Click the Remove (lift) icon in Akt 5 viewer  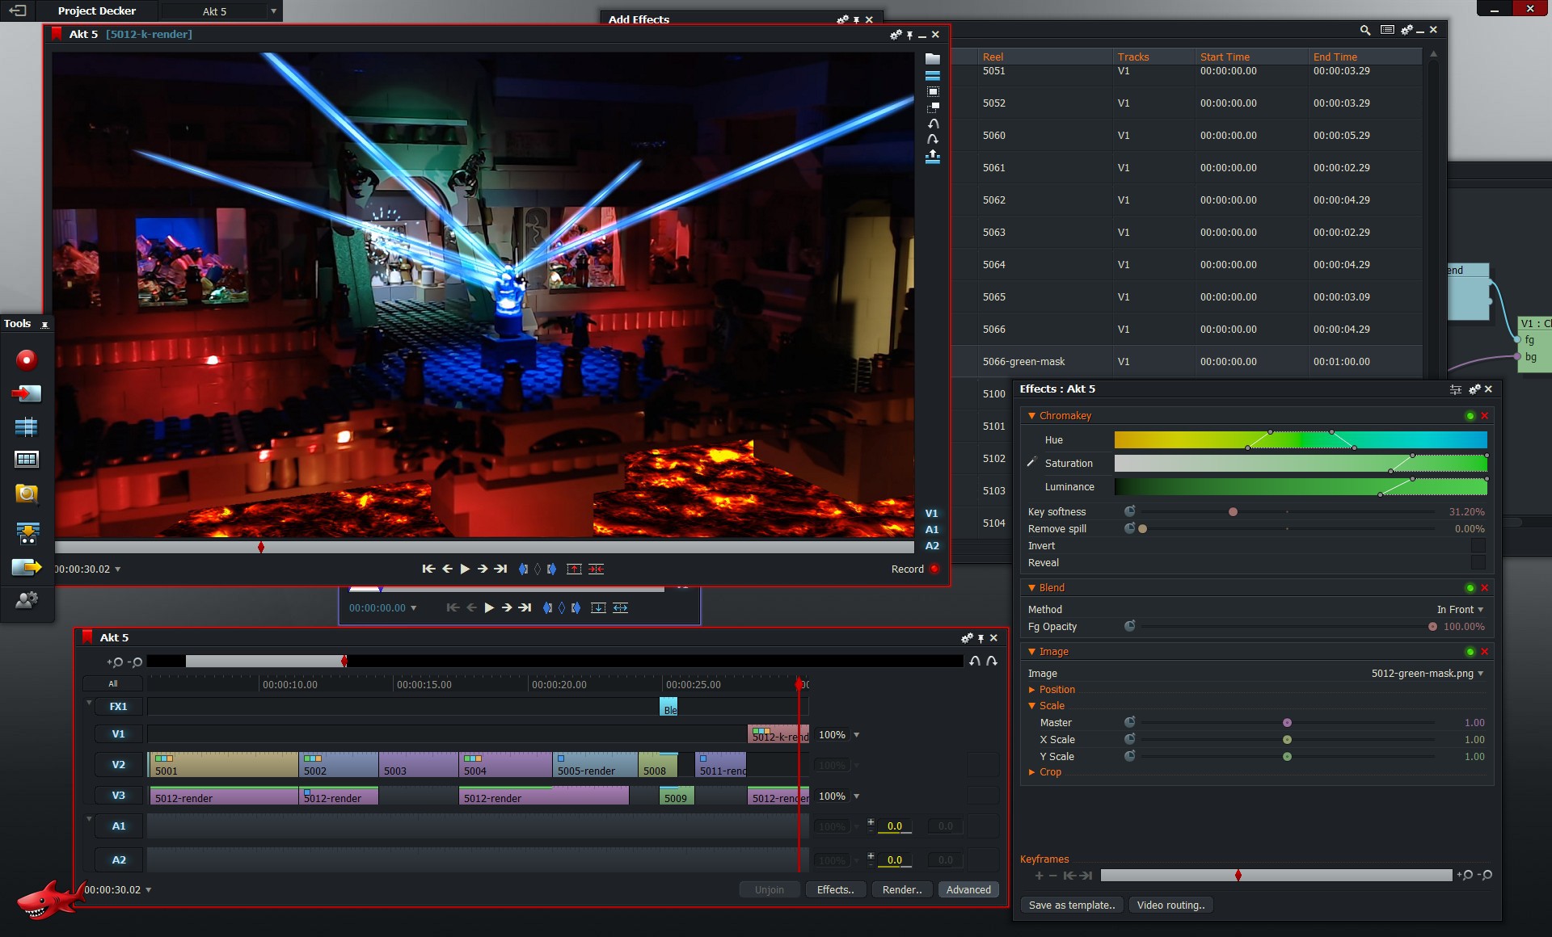[574, 569]
